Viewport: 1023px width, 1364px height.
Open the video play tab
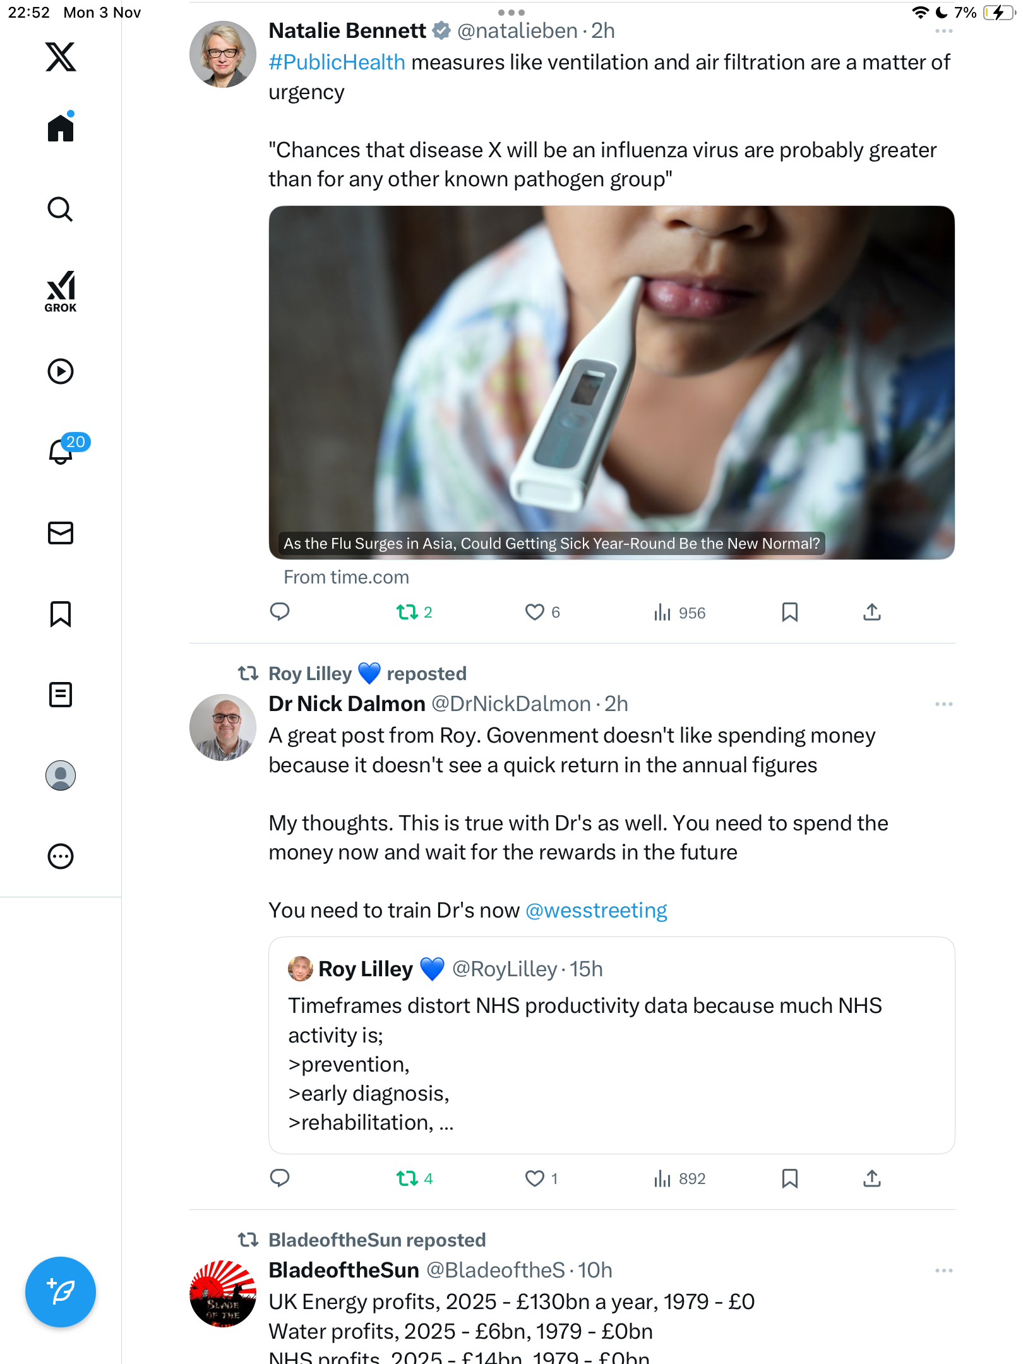(61, 371)
